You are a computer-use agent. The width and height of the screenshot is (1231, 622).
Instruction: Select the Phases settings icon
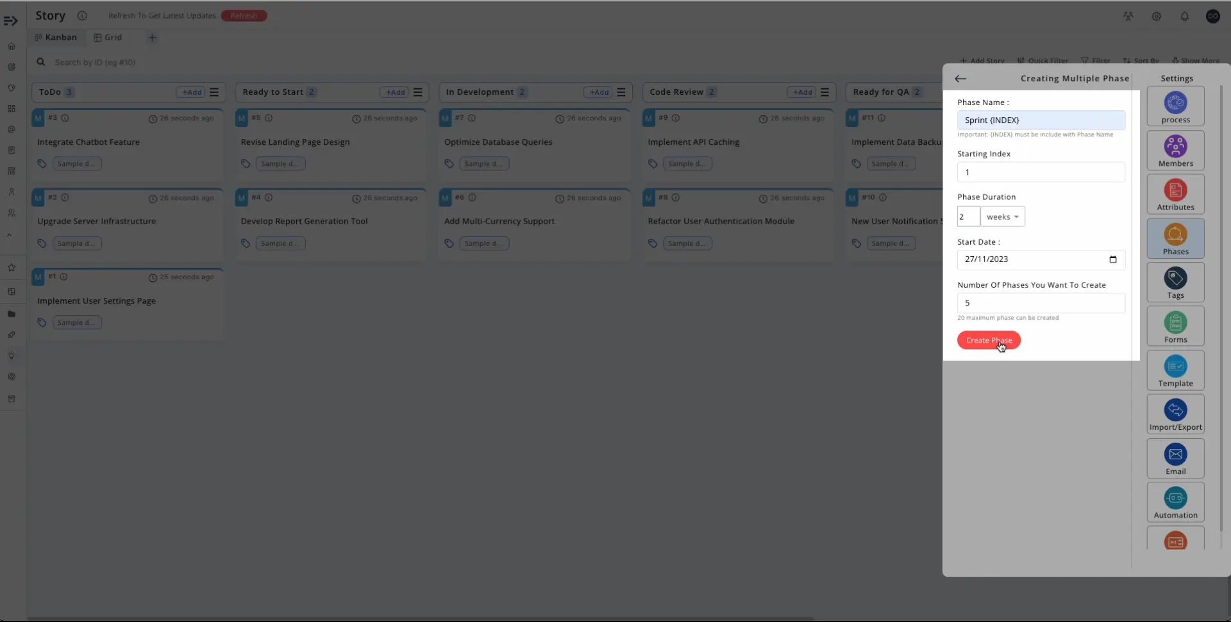pyautogui.click(x=1175, y=239)
